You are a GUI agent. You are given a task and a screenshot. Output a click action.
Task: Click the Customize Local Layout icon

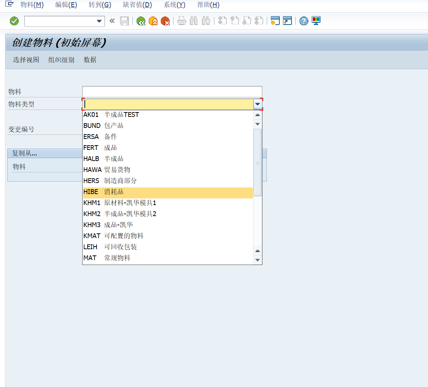316,21
